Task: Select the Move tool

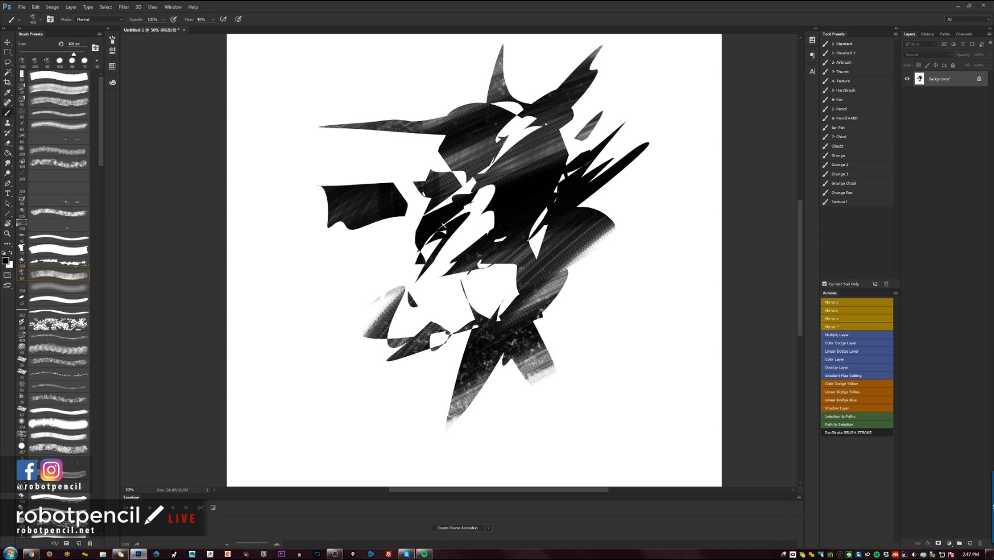Action: point(8,42)
